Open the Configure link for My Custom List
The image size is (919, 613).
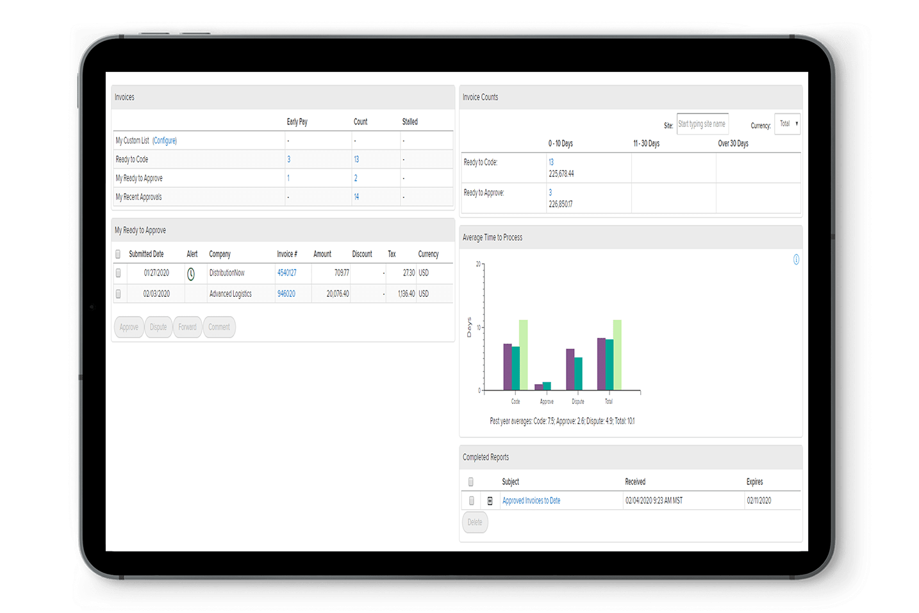165,140
